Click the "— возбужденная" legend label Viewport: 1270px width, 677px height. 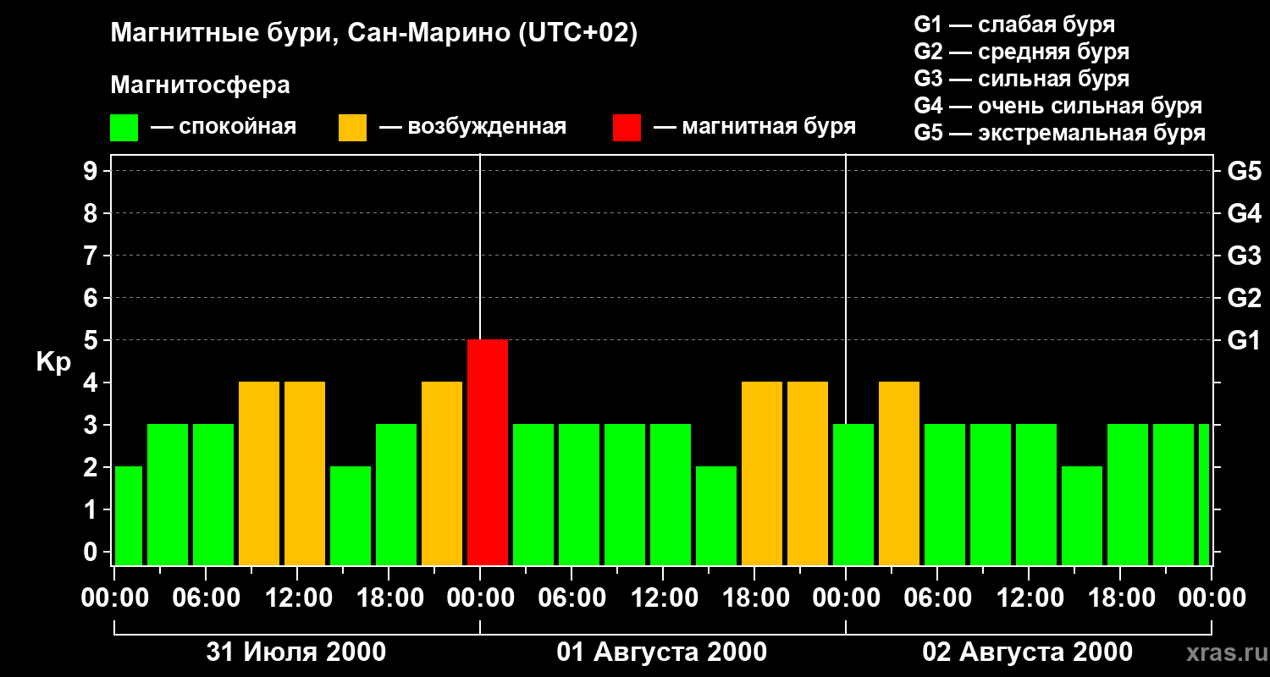(472, 128)
